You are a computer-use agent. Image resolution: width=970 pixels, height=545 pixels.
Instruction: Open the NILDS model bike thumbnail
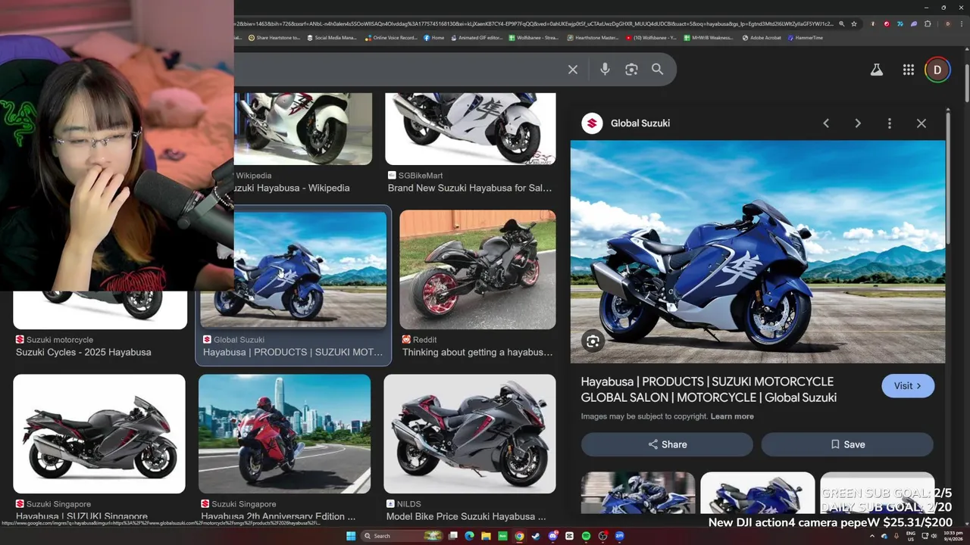point(470,434)
